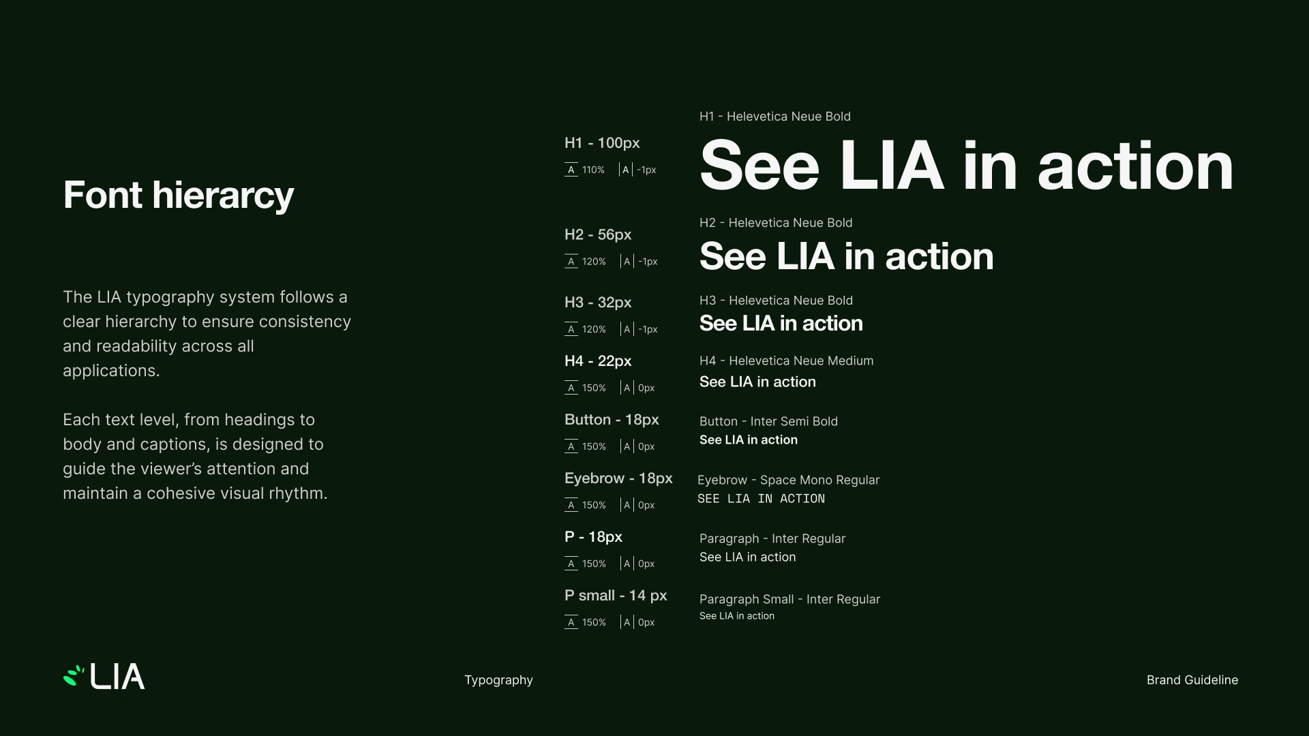Click the P small letter-spacing icon
The height and width of the screenshot is (736, 1309).
[627, 622]
